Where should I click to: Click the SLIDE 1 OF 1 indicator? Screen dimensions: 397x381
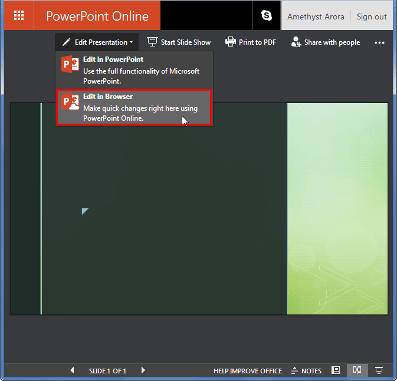(x=107, y=371)
